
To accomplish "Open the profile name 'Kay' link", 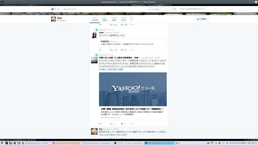I will [59, 18].
